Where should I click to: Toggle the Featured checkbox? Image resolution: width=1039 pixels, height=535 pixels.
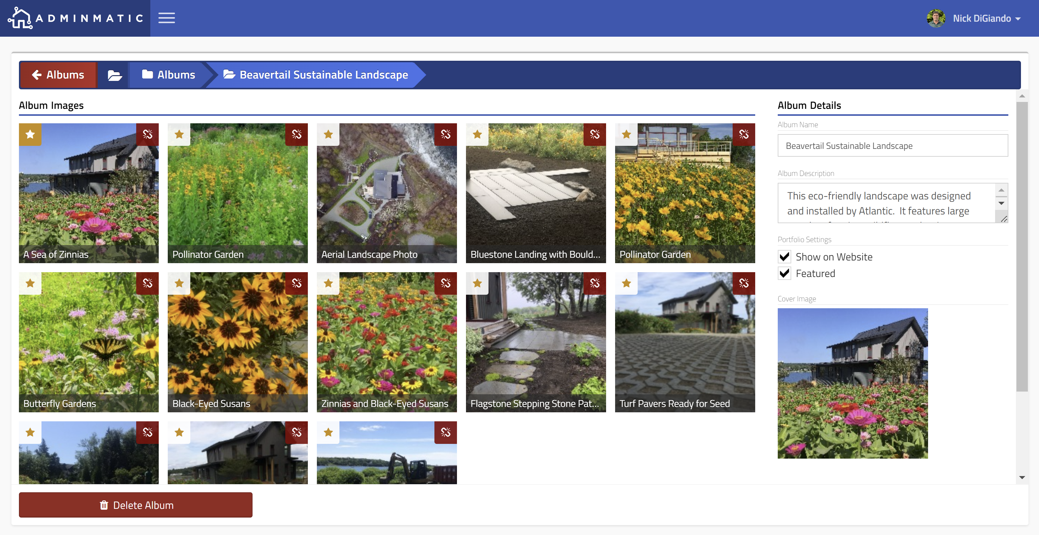tap(784, 273)
